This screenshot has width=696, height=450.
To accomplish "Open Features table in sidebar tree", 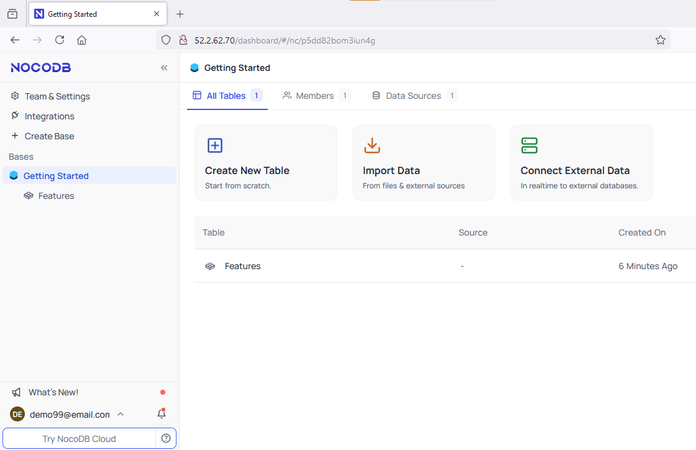I will click(x=56, y=196).
